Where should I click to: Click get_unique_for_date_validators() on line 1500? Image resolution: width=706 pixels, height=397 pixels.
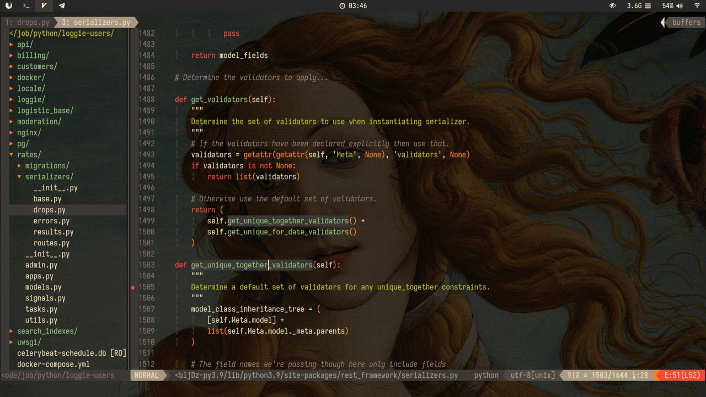click(292, 232)
